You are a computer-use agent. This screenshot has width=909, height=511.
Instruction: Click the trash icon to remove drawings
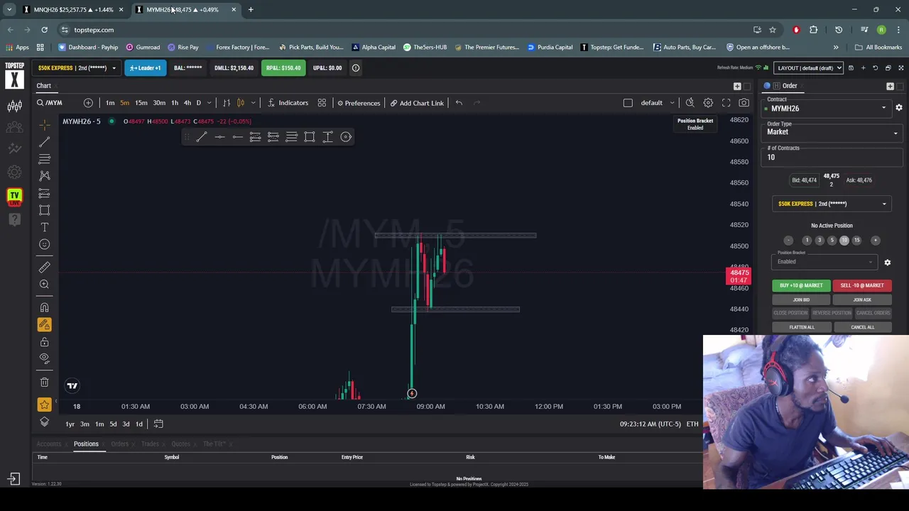tap(44, 382)
